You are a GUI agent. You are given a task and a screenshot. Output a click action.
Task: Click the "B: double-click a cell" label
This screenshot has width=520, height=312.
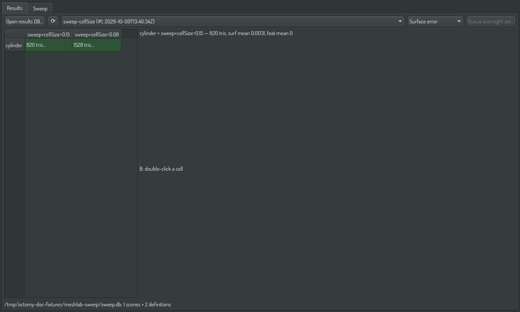161,169
